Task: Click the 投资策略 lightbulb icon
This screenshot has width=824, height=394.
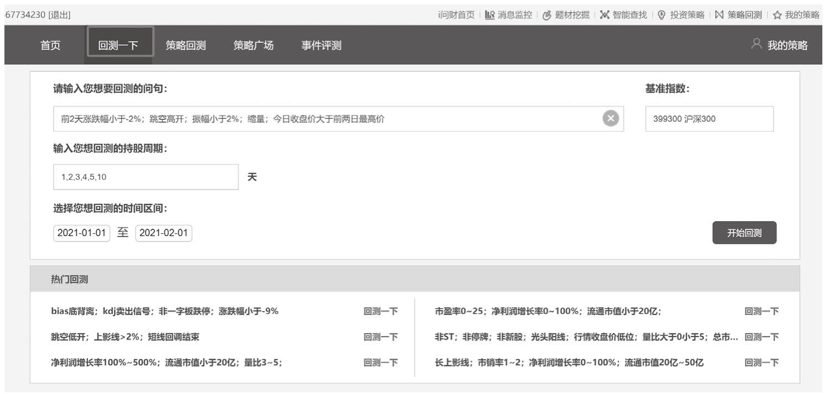Action: [x=661, y=15]
